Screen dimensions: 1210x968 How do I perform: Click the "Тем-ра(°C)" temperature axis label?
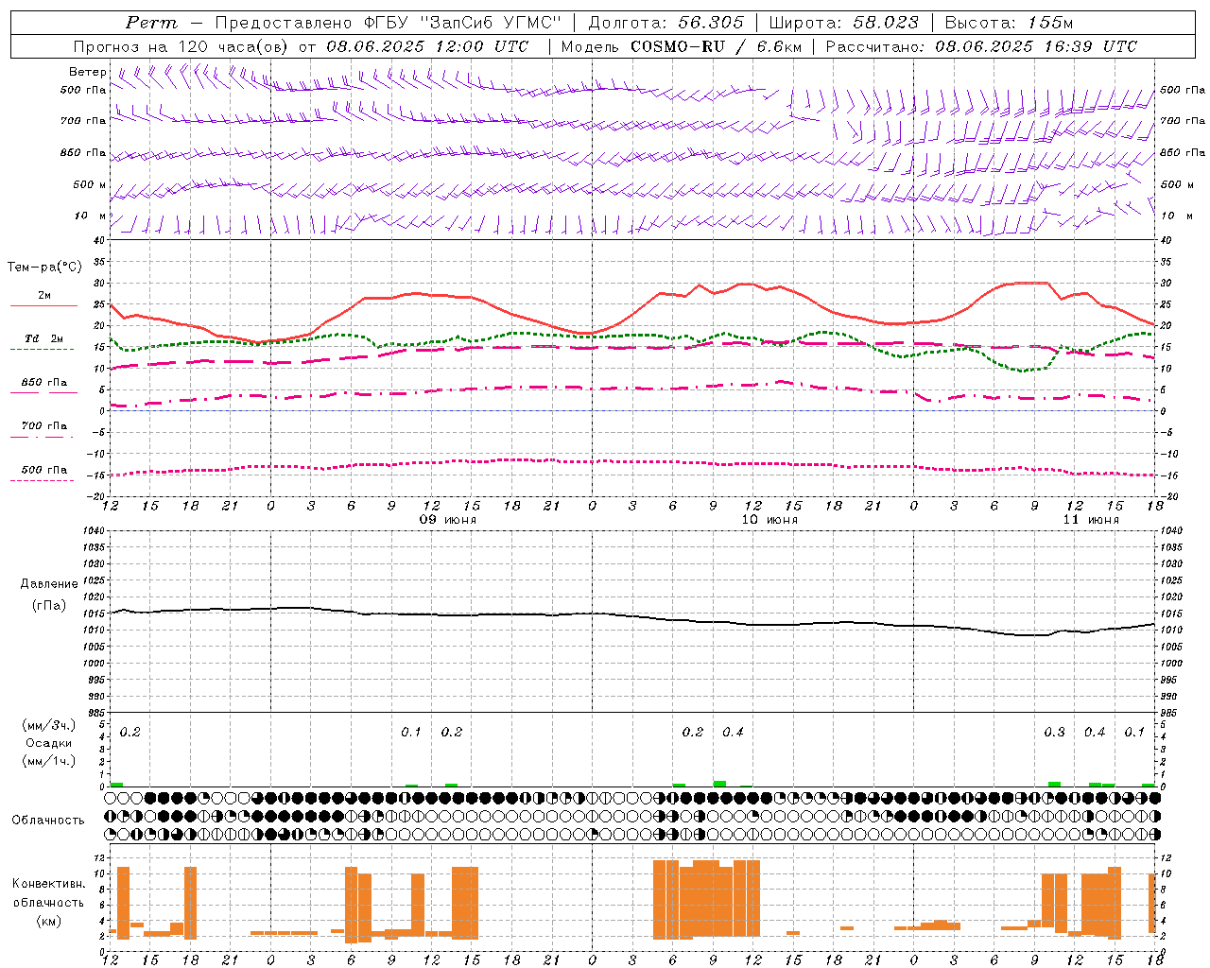(44, 268)
